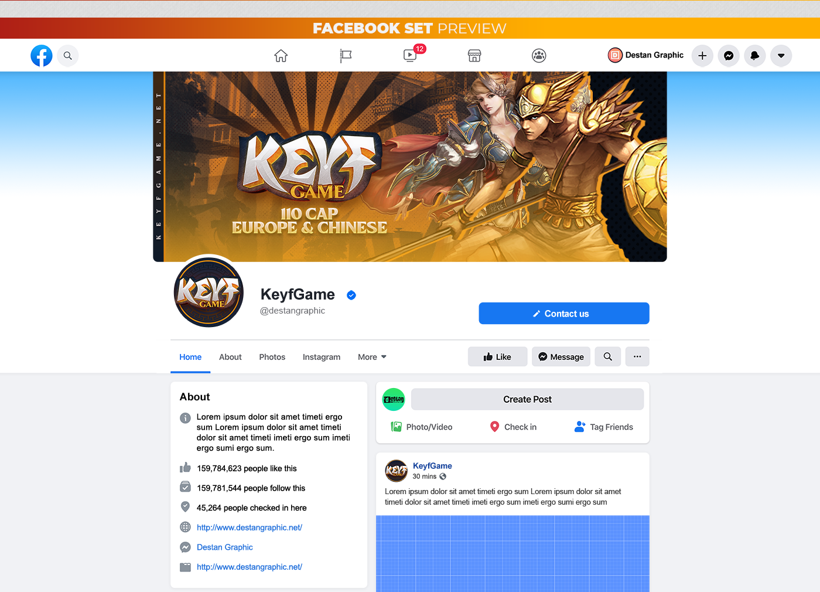
Task: Open the Pages flag icon
Action: click(x=346, y=56)
